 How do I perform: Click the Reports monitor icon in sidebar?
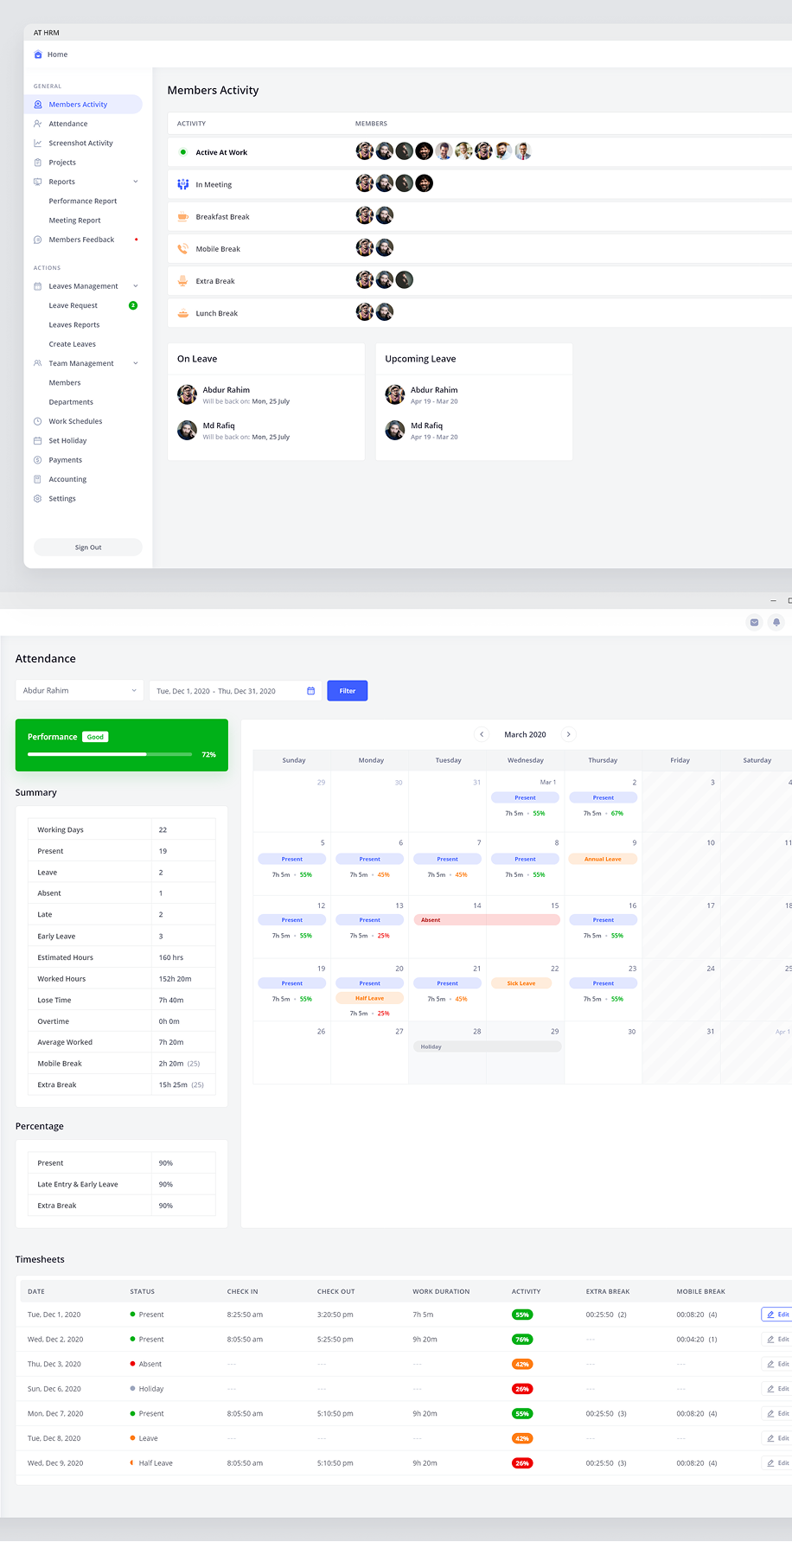click(x=37, y=182)
